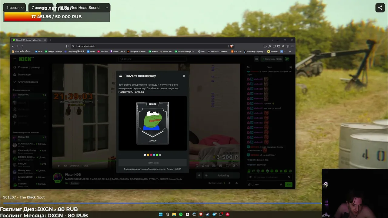Open the emoji picker in chat input

pyautogui.click(x=289, y=177)
